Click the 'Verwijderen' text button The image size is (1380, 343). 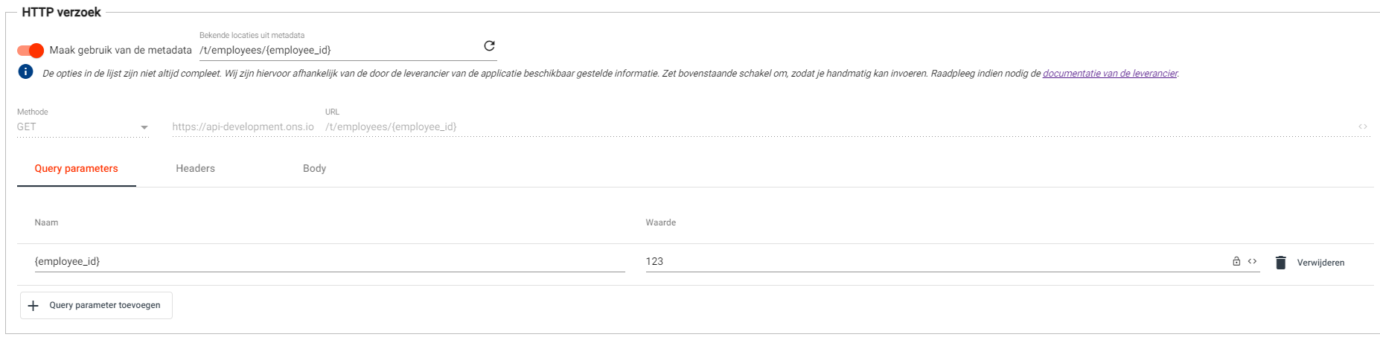pos(1320,263)
